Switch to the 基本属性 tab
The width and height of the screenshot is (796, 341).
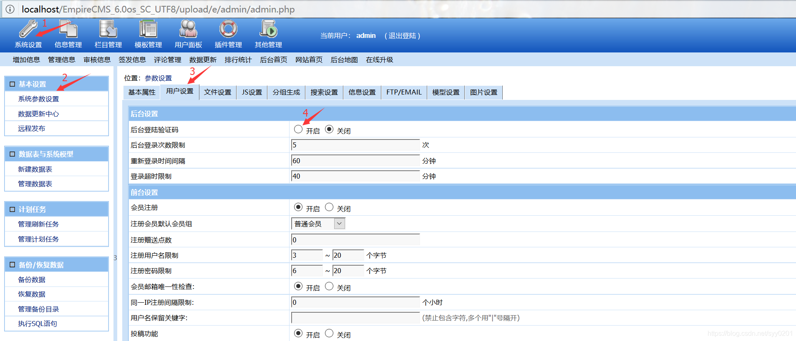pyautogui.click(x=142, y=92)
